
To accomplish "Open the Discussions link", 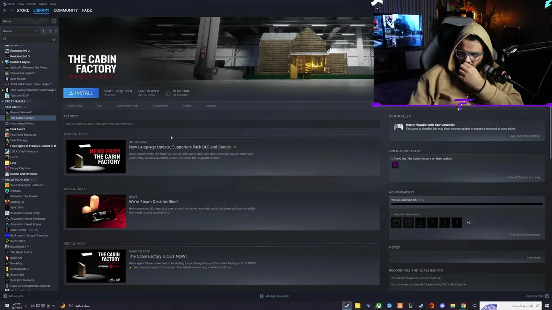I will click(x=160, y=105).
